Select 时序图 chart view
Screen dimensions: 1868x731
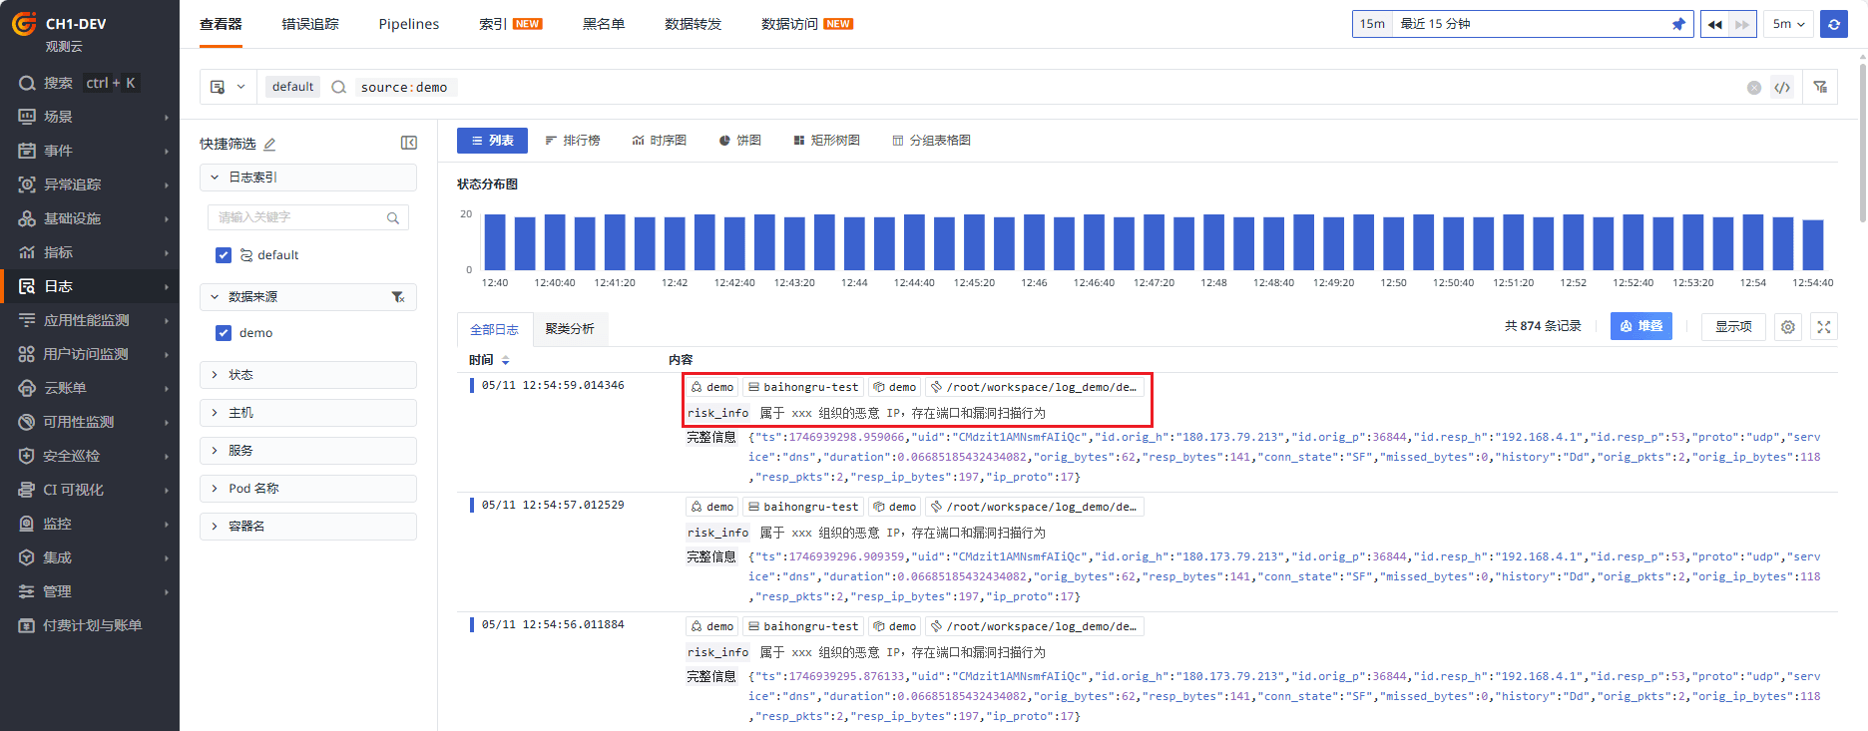point(660,141)
